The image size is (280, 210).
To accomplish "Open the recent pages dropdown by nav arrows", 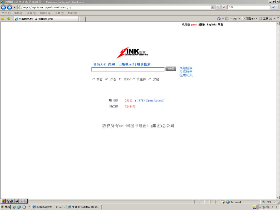I will coord(14,7).
